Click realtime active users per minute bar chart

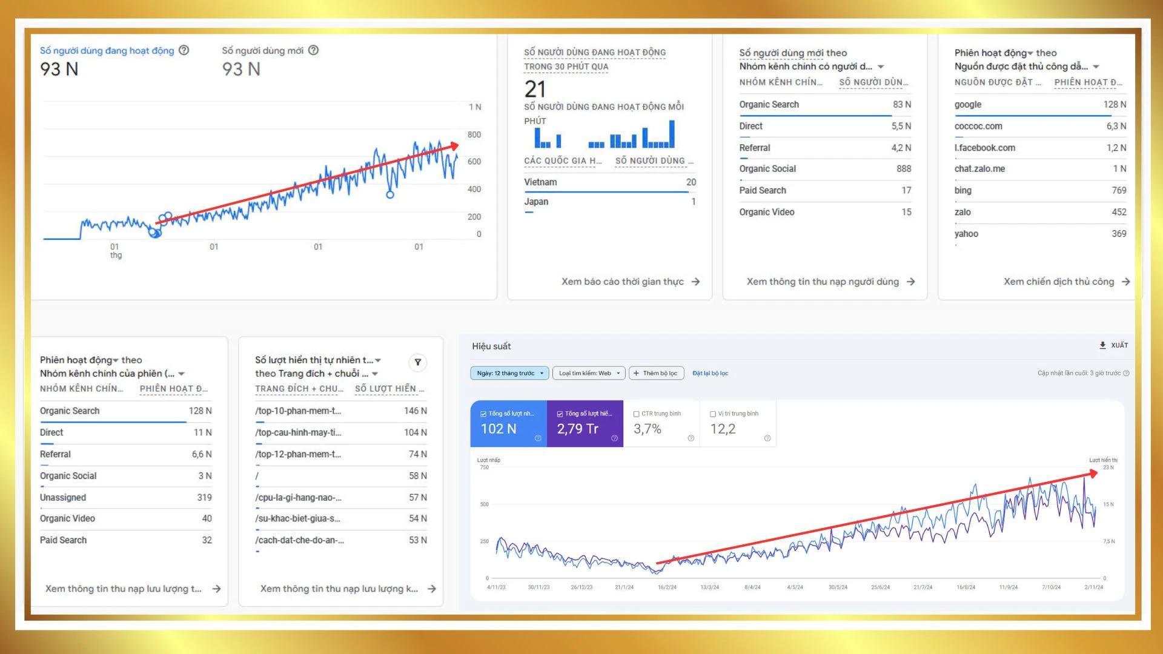605,134
